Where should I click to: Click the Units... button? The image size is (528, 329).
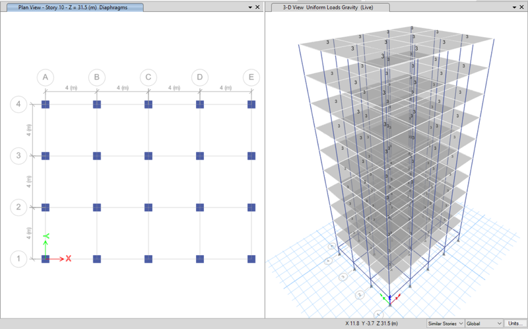[515, 324]
